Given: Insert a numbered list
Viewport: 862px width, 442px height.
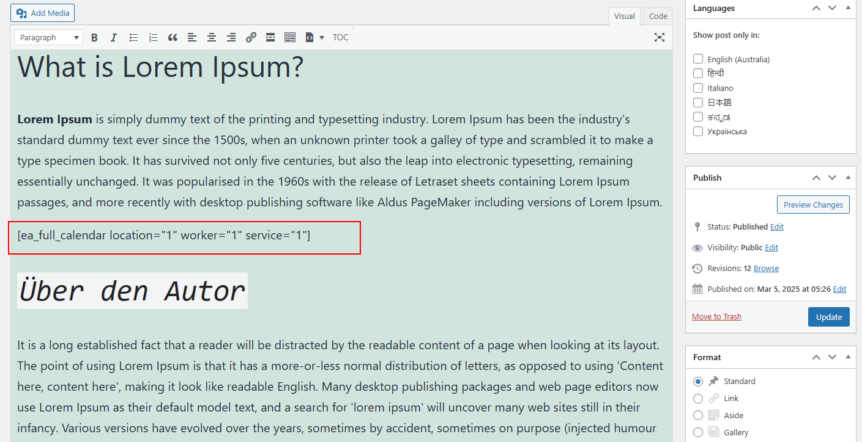Looking at the screenshot, I should click(153, 38).
